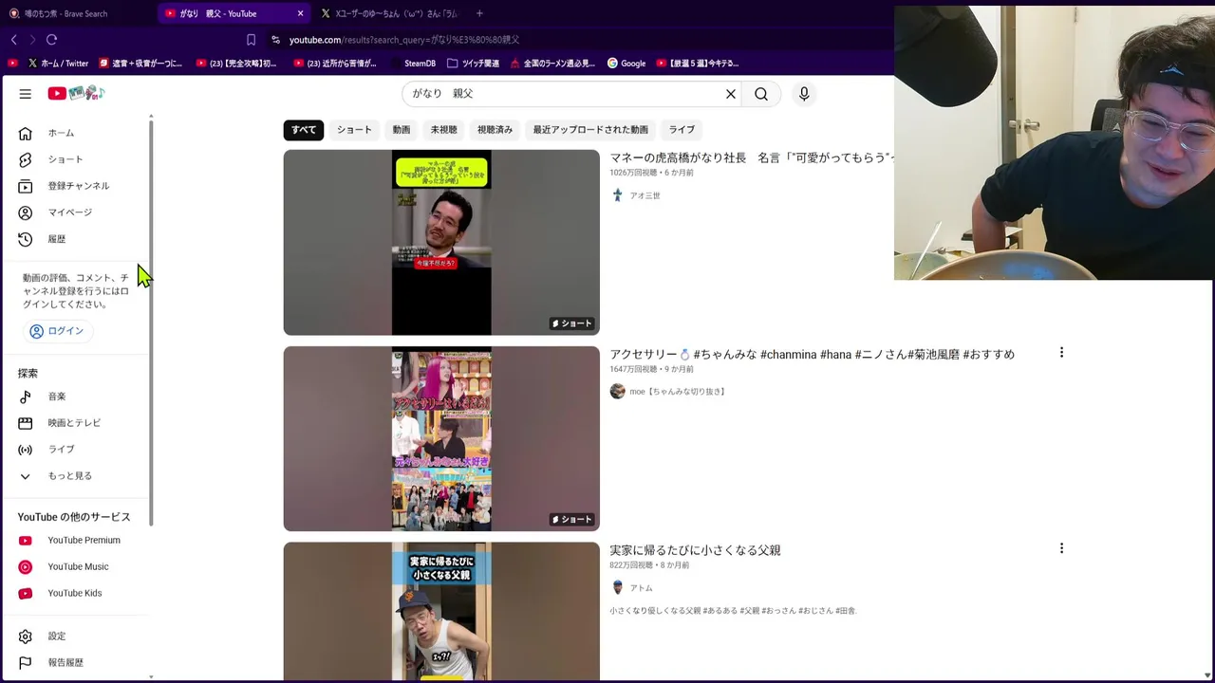The height and width of the screenshot is (683, 1215).
Task: Open the Google bookmark
Action: [626, 64]
